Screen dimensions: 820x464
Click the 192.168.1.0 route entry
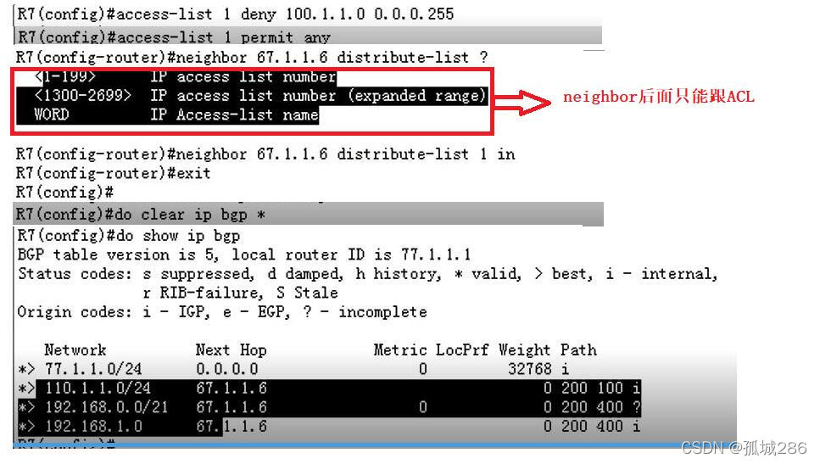coord(93,427)
